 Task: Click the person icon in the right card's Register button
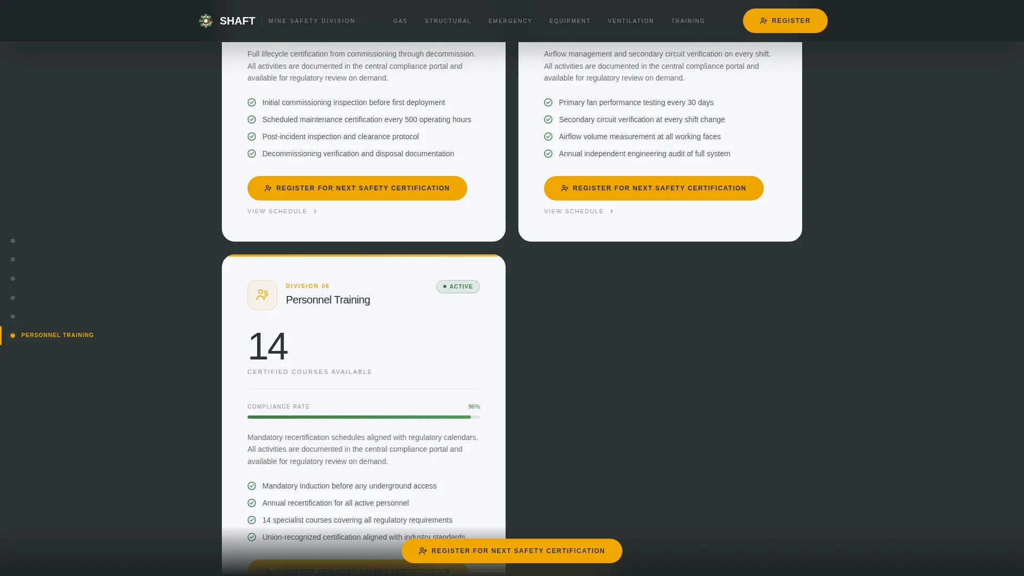(x=565, y=188)
